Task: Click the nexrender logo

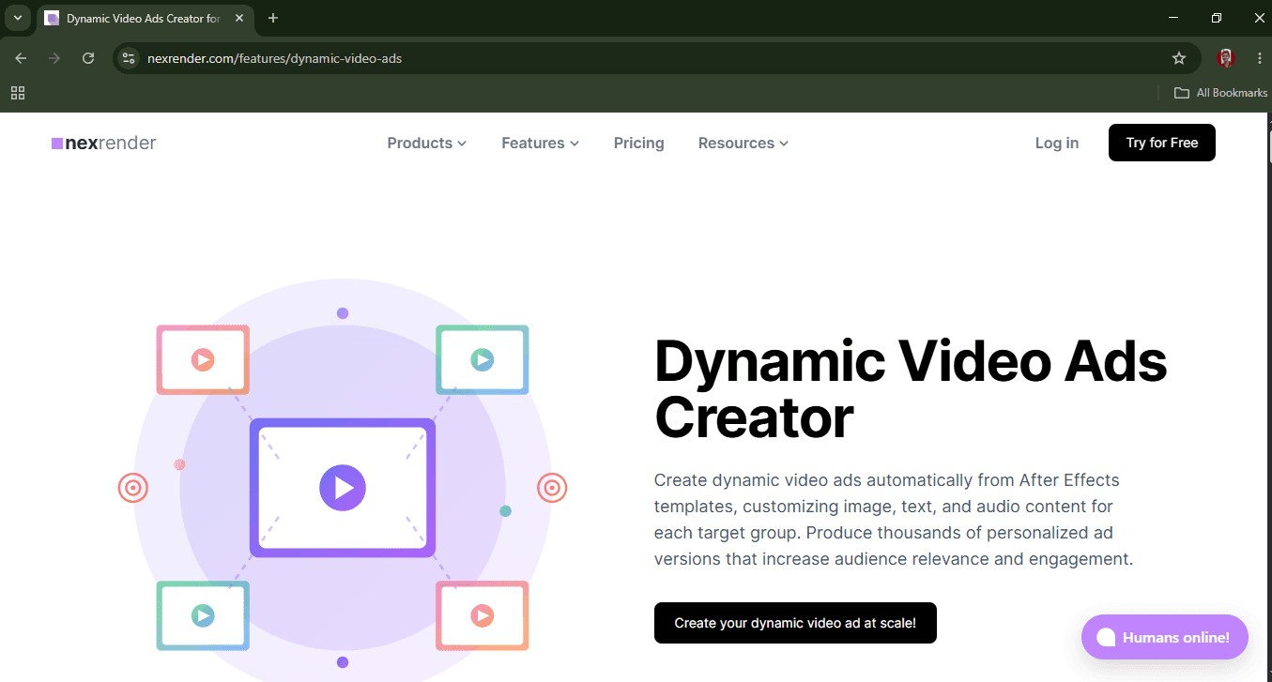Action: pos(104,143)
